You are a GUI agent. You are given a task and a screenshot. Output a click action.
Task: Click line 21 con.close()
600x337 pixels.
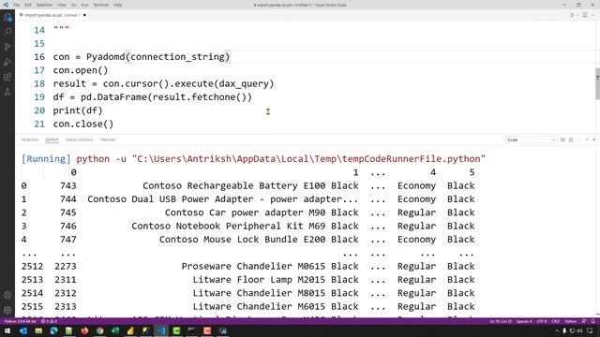pos(83,124)
